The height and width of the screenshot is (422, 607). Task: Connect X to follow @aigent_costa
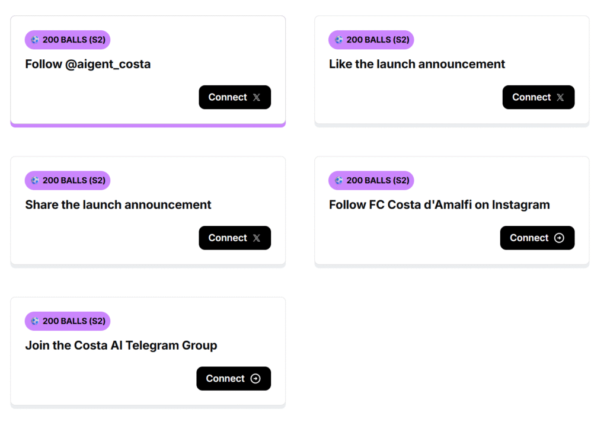coord(235,97)
